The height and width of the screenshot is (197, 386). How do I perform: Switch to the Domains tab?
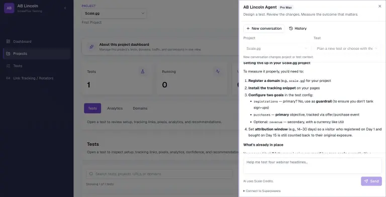pyautogui.click(x=140, y=108)
